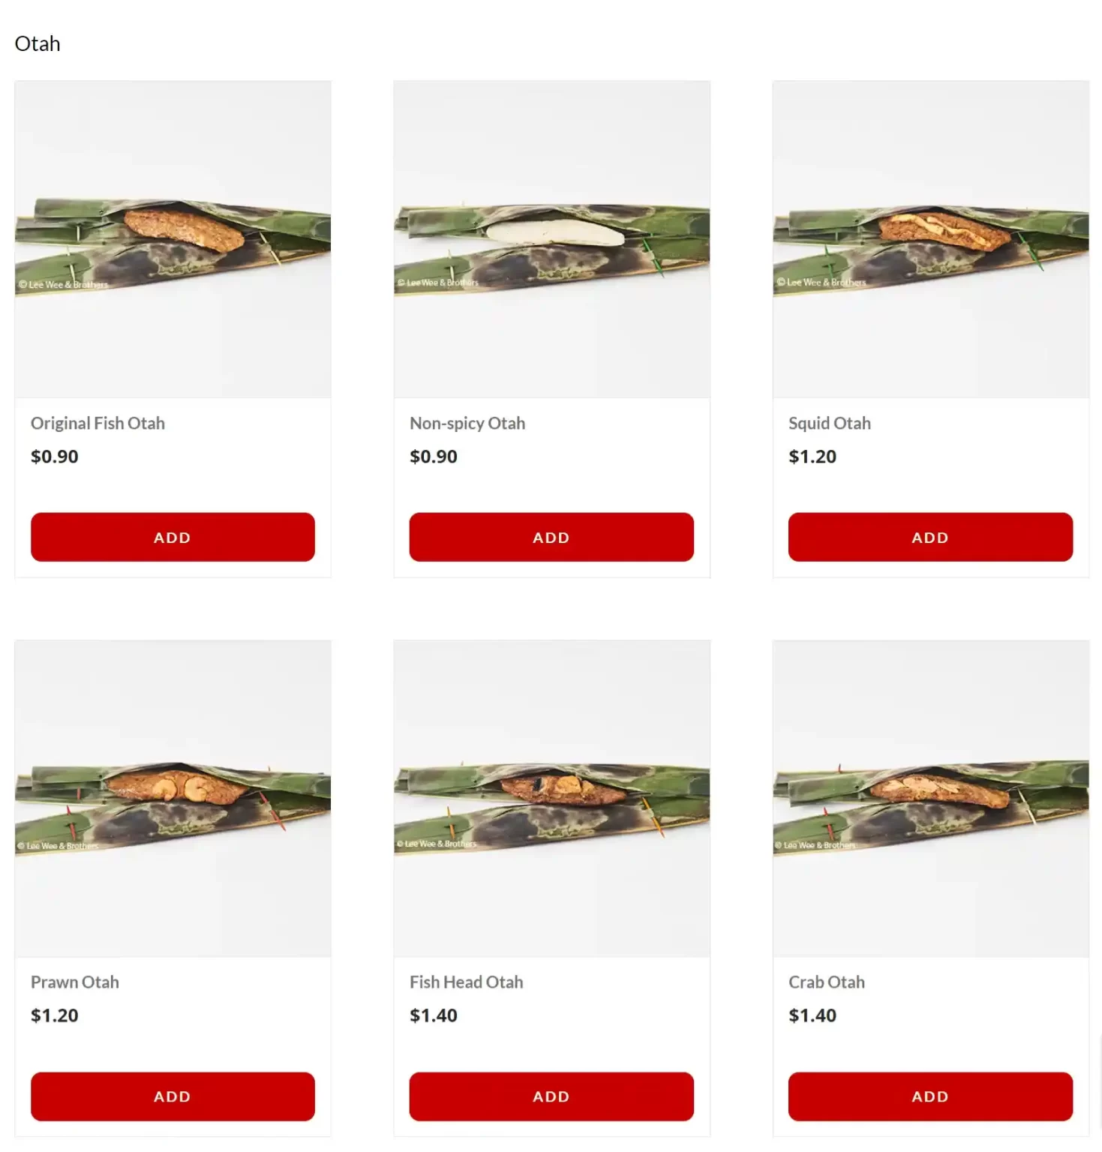Click the Otah section heading
The image size is (1102, 1152).
(x=38, y=43)
